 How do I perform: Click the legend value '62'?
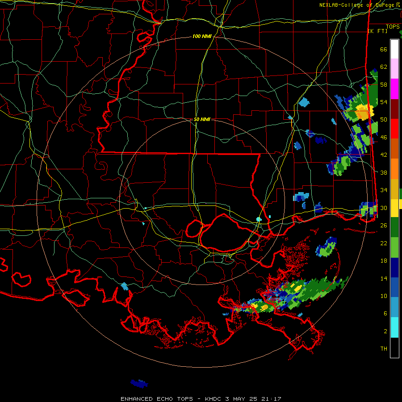click(x=384, y=67)
